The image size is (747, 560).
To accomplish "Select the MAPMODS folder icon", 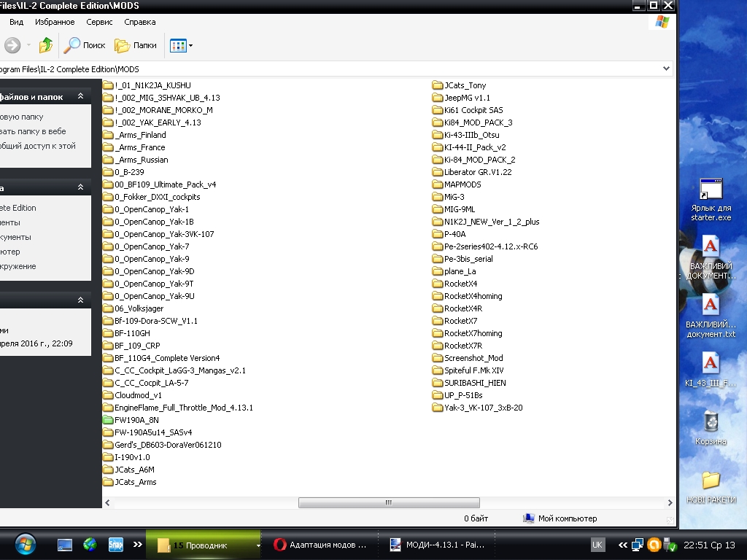I will click(x=438, y=184).
